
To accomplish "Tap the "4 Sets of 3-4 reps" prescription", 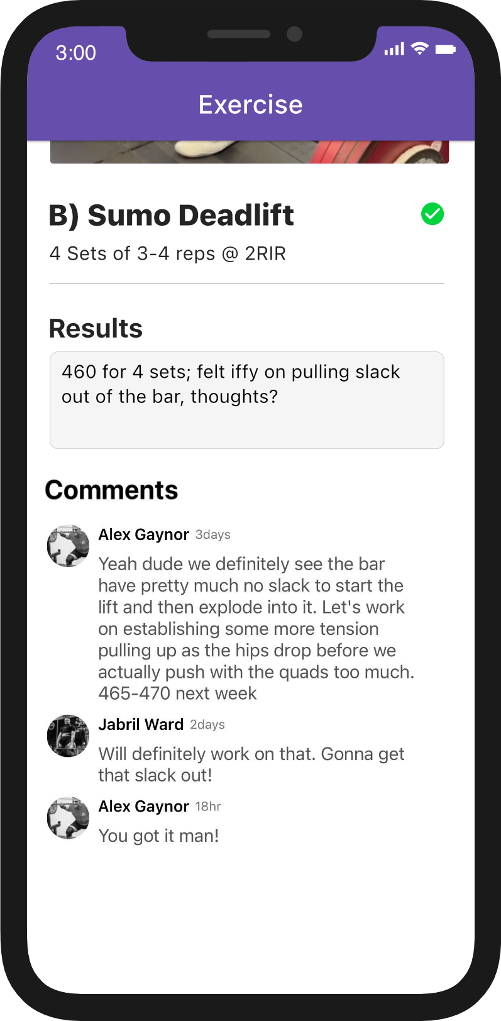I will point(167,253).
